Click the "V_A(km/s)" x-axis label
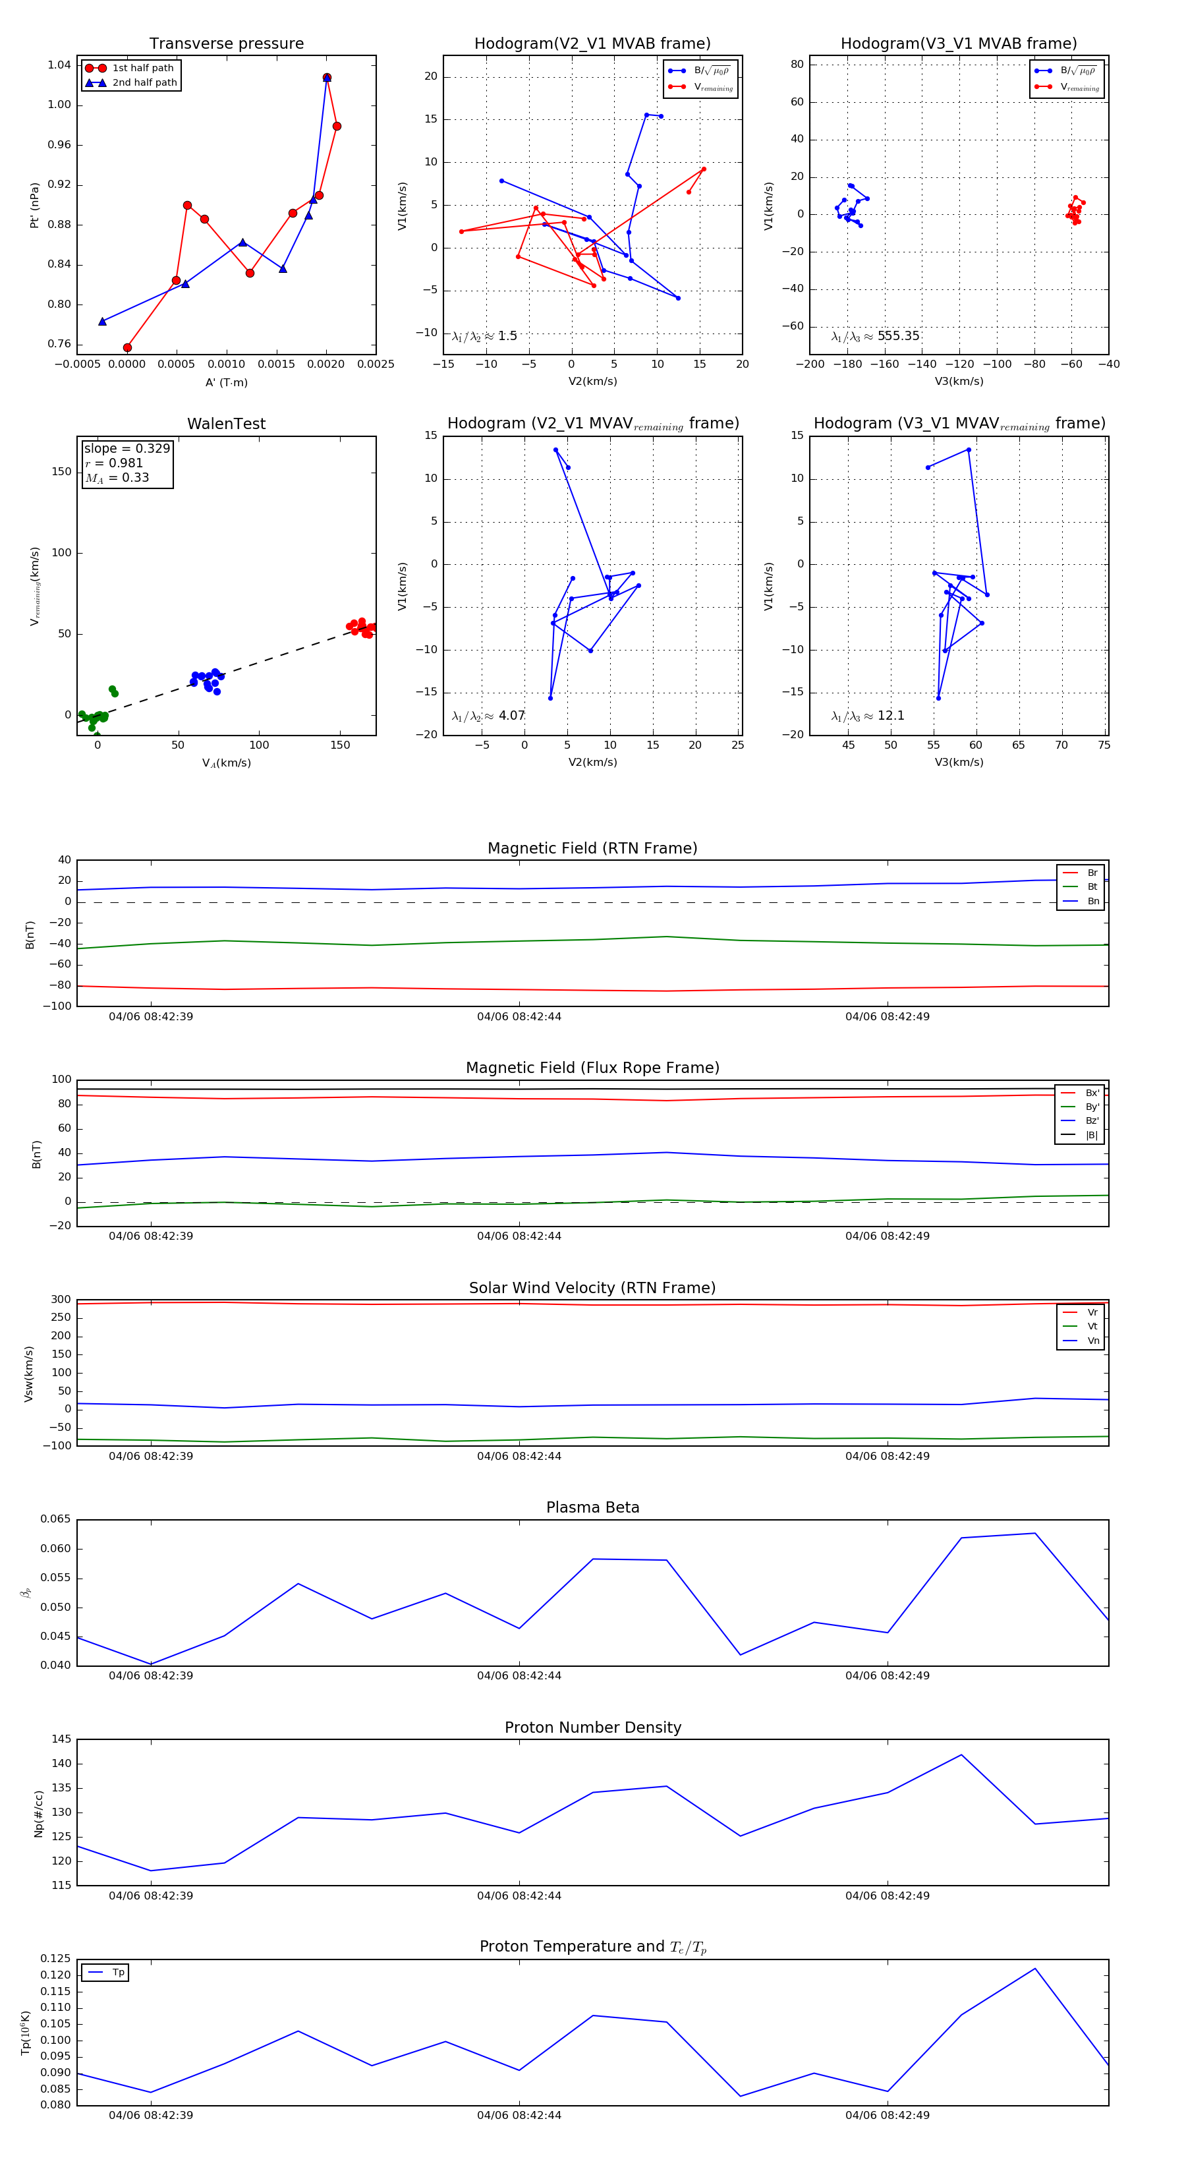Viewport: 1186px width, 2175px height. coord(226,763)
